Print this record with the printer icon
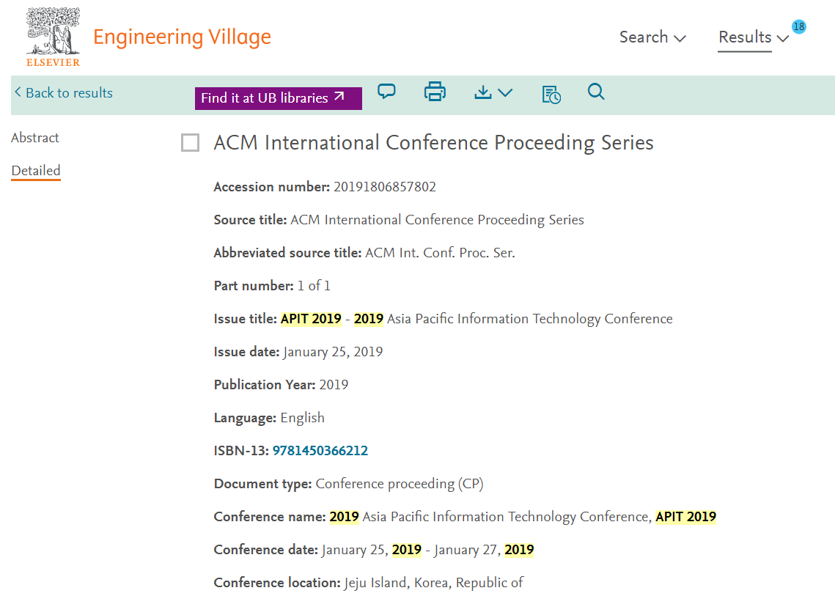 [x=435, y=92]
